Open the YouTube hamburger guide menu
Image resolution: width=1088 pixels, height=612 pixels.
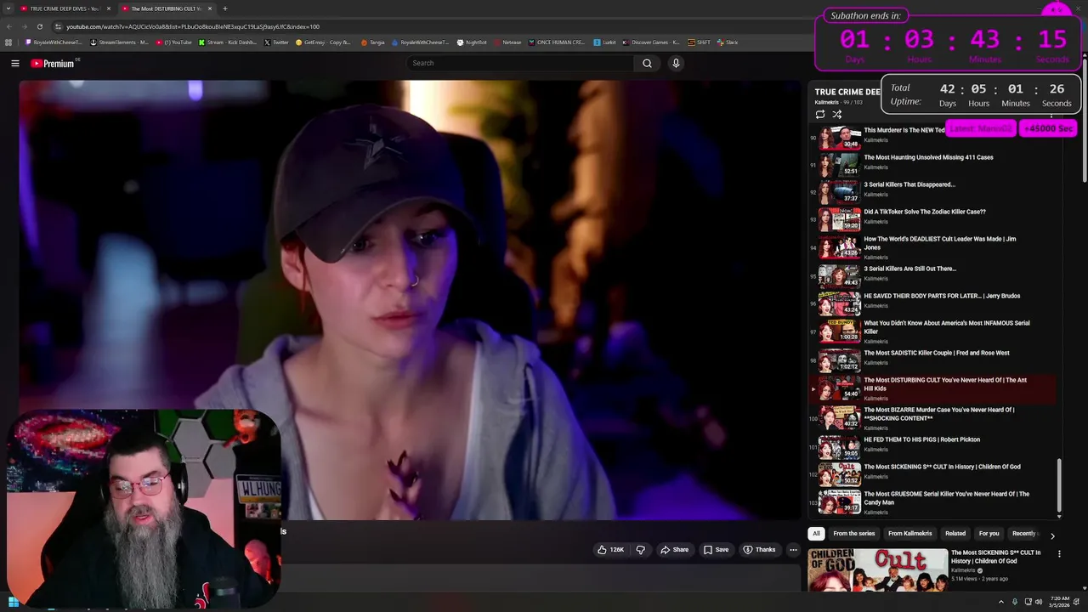(x=15, y=63)
